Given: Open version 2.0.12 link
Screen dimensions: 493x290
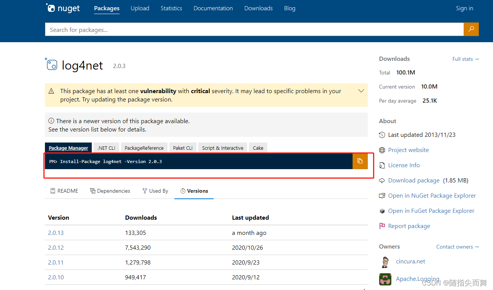Looking at the screenshot, I should pos(56,247).
